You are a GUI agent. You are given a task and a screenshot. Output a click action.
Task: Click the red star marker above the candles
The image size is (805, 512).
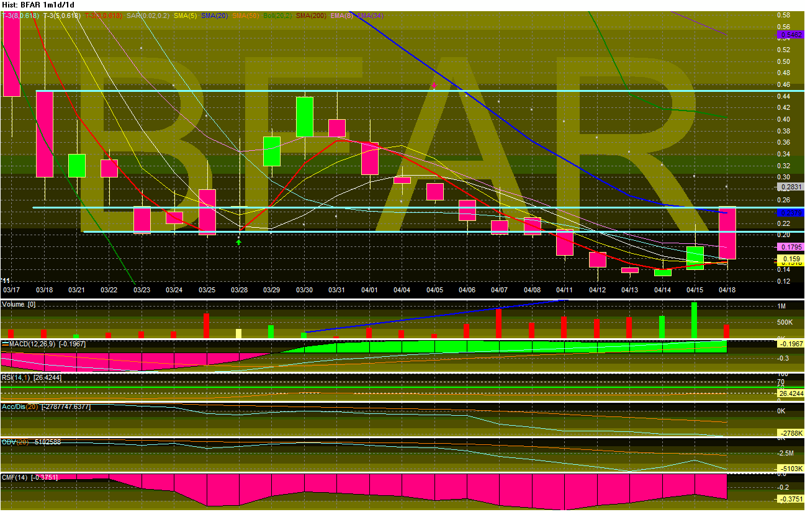pos(434,86)
